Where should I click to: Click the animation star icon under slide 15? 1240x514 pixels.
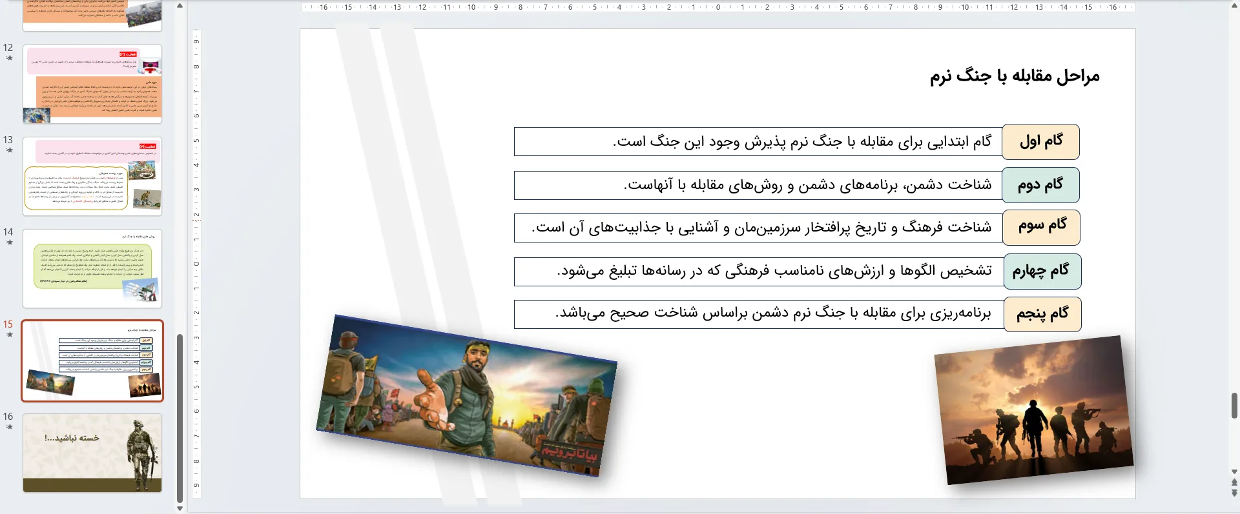pos(9,335)
